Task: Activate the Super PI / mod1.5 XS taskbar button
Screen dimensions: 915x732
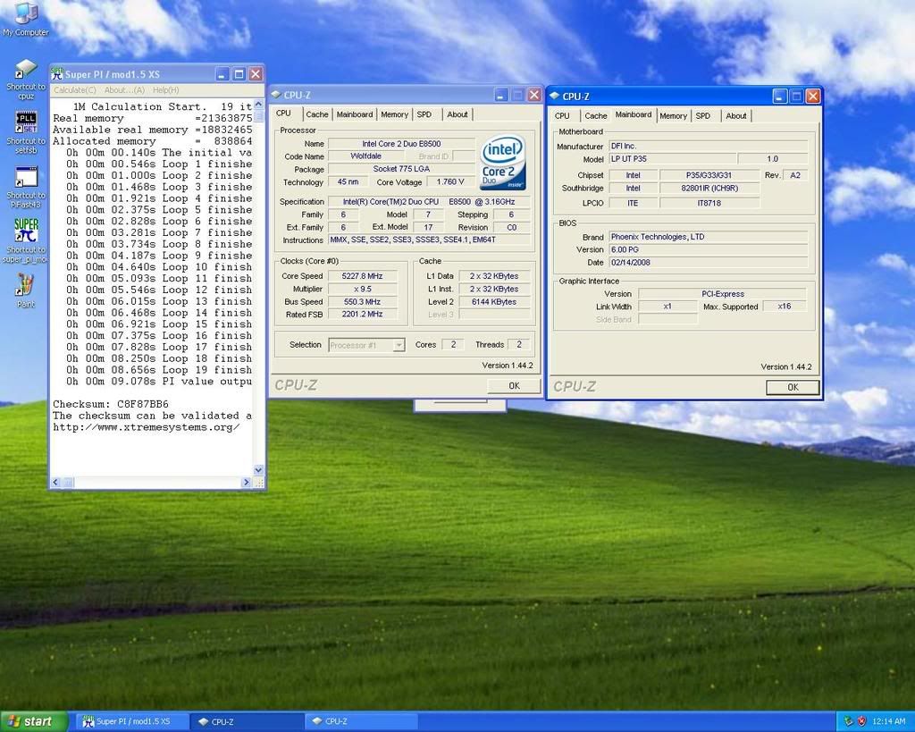Action: [133, 721]
